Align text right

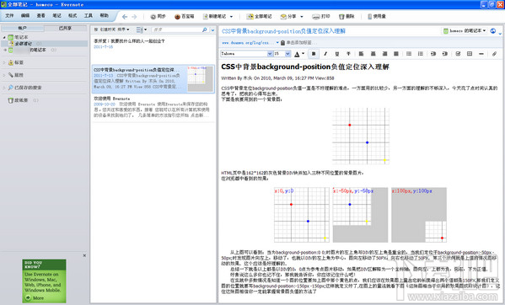coord(384,54)
